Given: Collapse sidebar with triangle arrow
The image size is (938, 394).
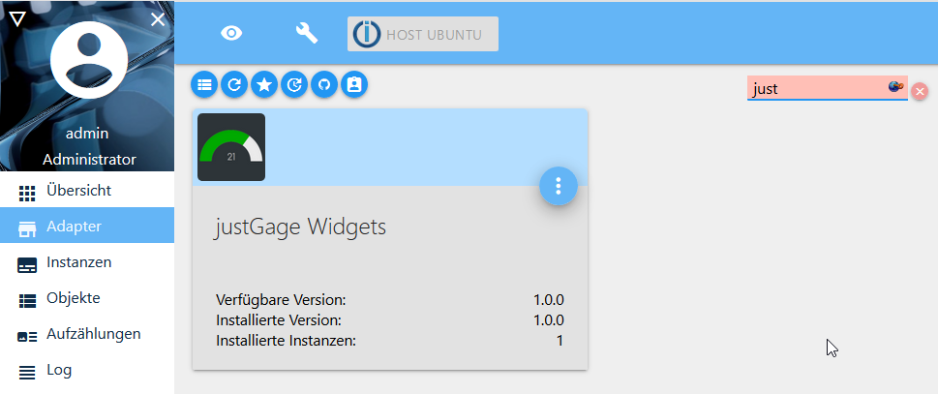Looking at the screenshot, I should [16, 18].
